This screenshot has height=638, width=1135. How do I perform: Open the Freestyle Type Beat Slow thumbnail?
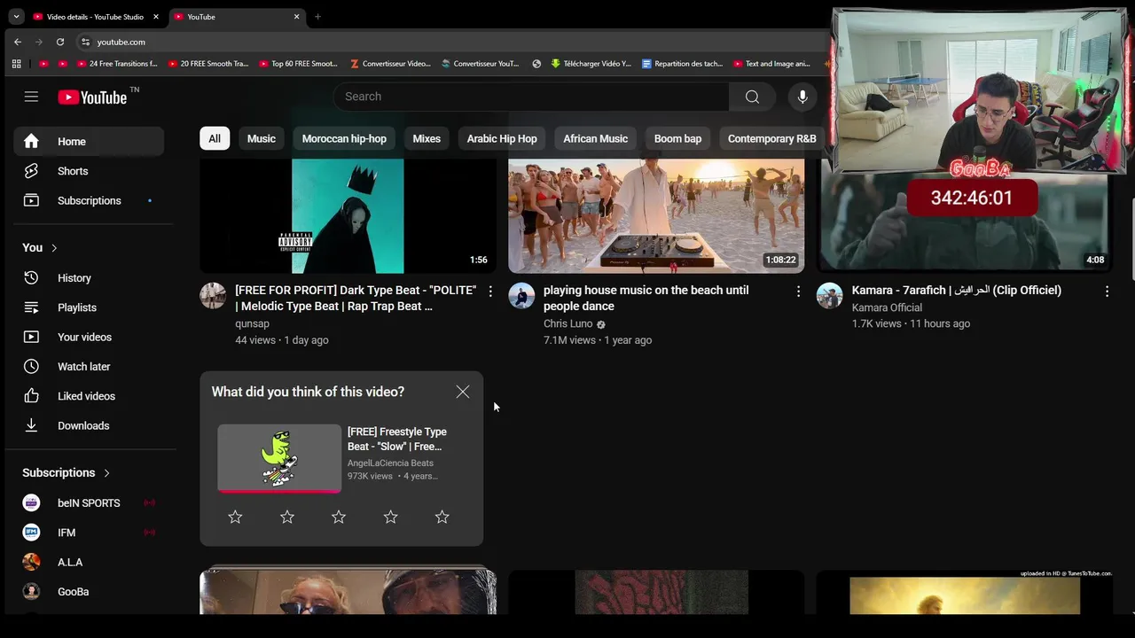tap(279, 458)
